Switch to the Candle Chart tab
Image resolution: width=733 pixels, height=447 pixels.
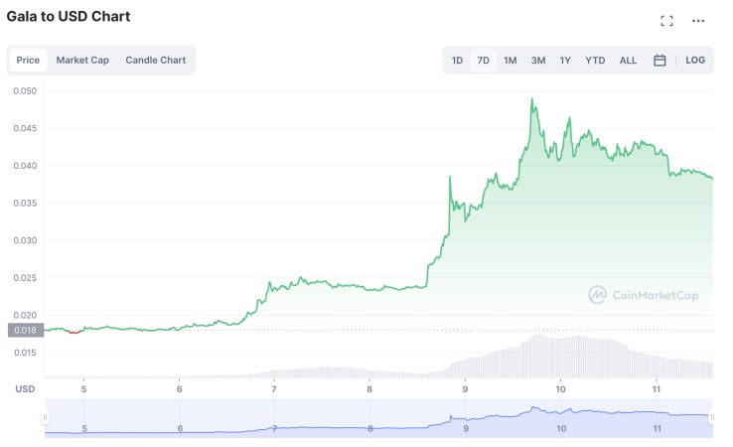pyautogui.click(x=155, y=61)
